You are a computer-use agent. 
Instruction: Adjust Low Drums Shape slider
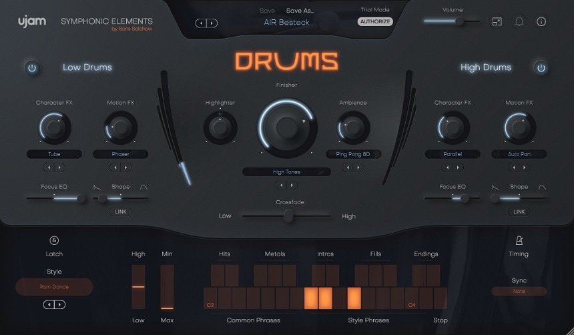120,198
